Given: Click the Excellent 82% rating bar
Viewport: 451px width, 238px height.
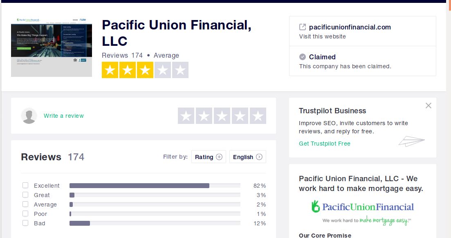Looking at the screenshot, I should tap(155, 186).
